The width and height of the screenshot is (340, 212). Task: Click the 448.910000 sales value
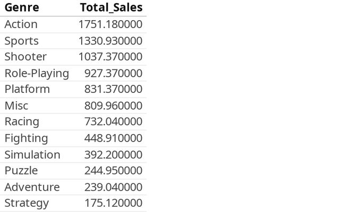pyautogui.click(x=113, y=138)
